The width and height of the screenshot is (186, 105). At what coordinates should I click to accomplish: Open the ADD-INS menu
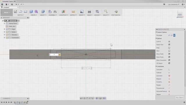[x=97, y=15]
